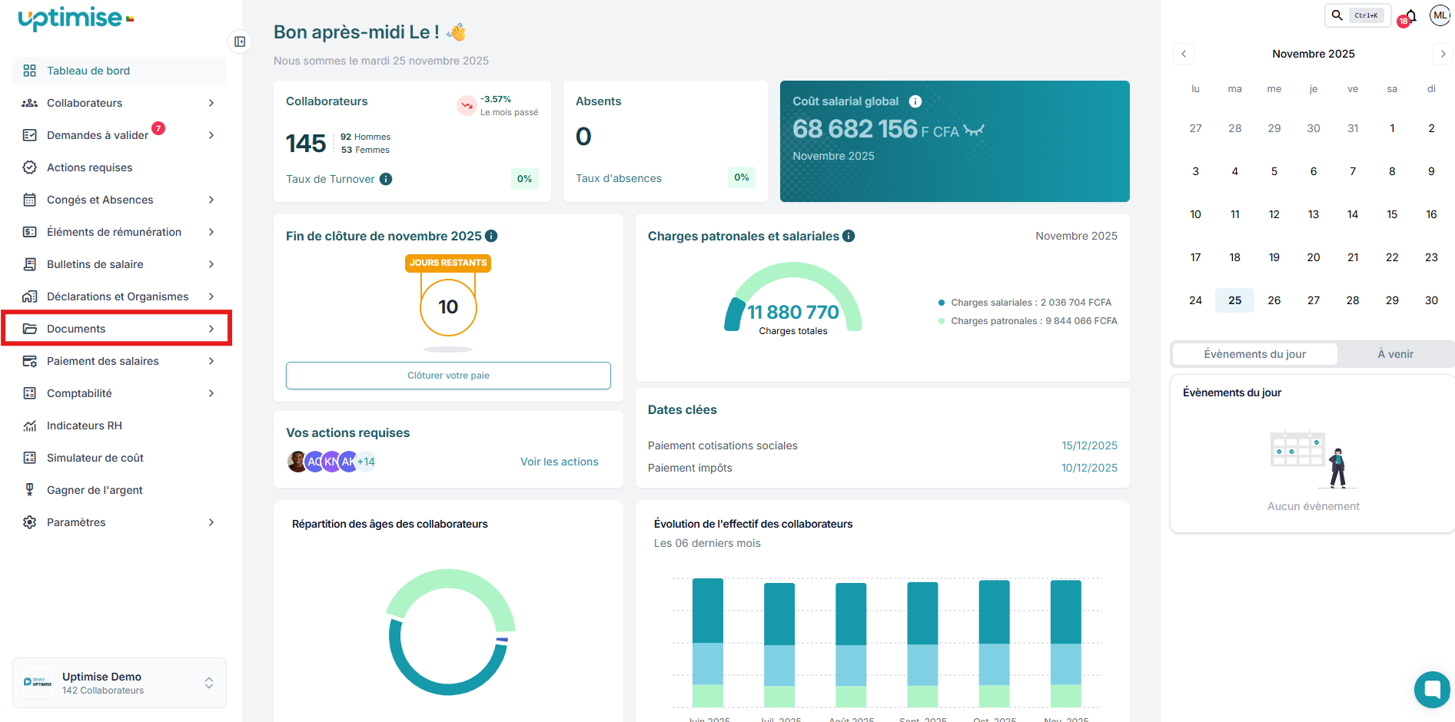Screen dimensions: 1455x722
Task: Open the notifications bell
Action: [x=1410, y=16]
